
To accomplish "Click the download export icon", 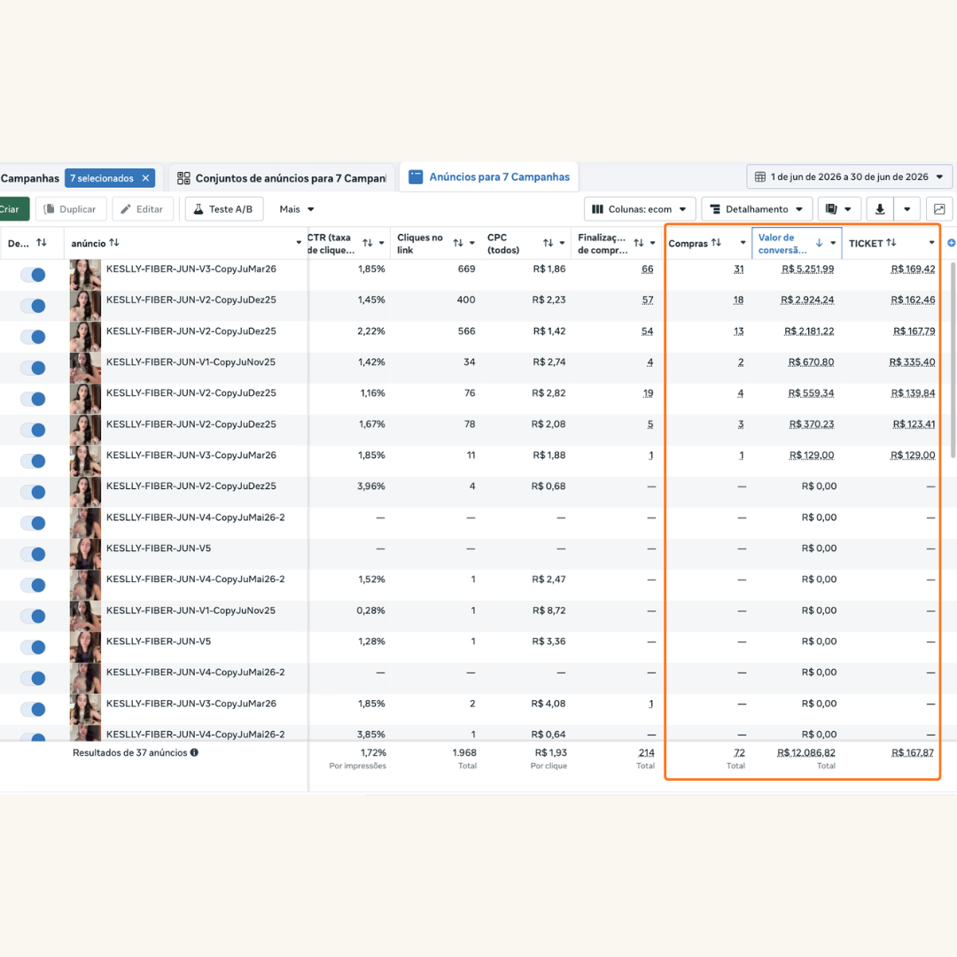I will pyautogui.click(x=880, y=209).
